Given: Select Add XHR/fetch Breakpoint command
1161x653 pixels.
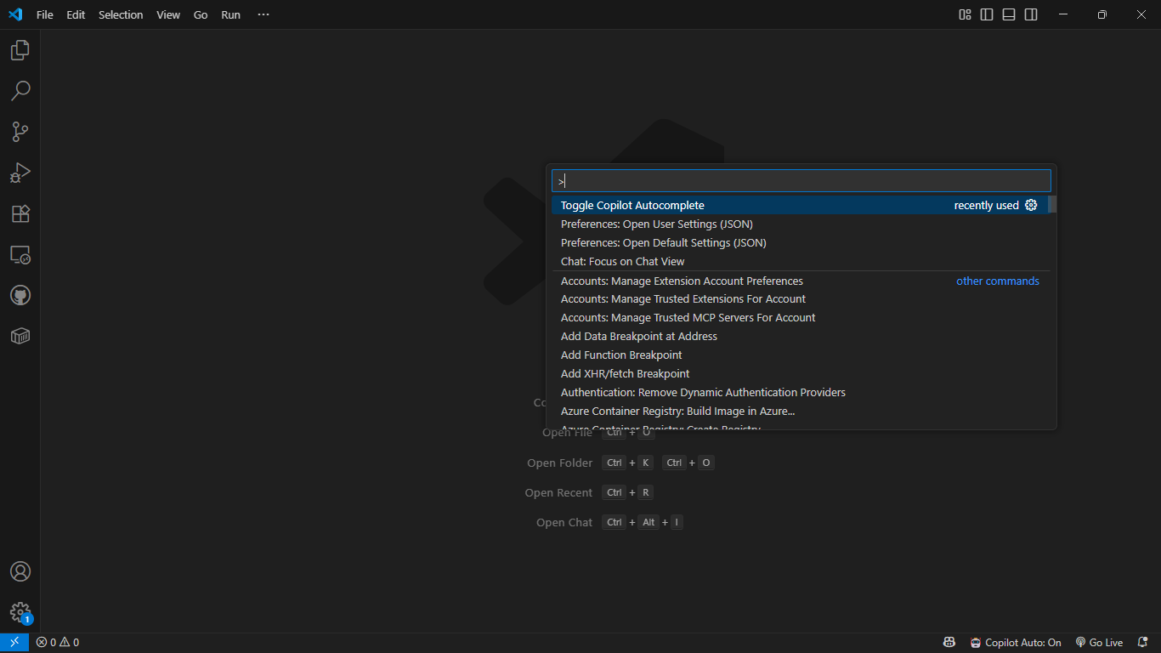Looking at the screenshot, I should (799, 373).
